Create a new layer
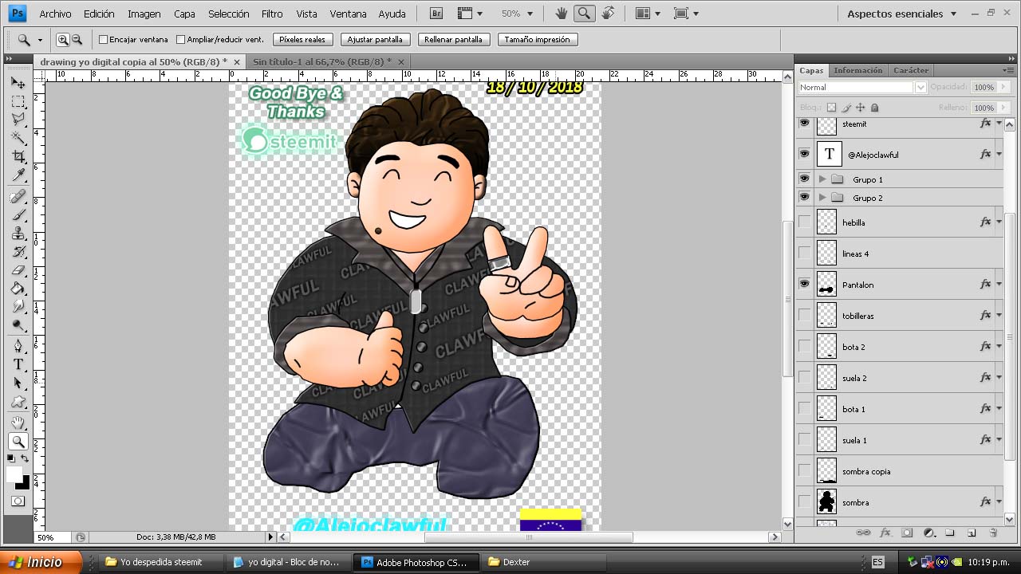 972,533
